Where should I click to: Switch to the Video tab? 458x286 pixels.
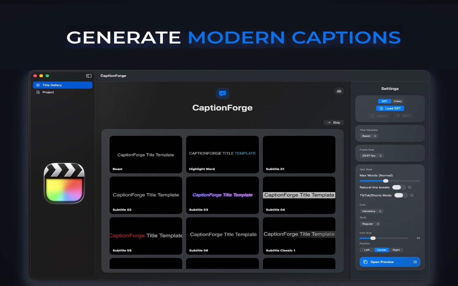(x=397, y=101)
